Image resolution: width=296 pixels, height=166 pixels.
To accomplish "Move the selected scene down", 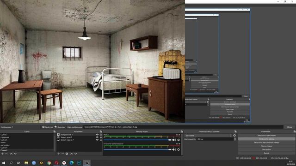I will coord(15,154).
